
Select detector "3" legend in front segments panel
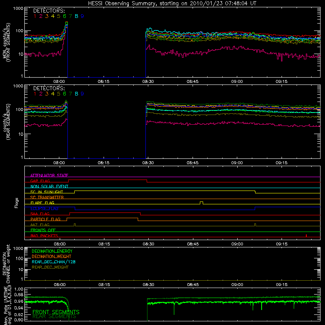pos(47,16)
